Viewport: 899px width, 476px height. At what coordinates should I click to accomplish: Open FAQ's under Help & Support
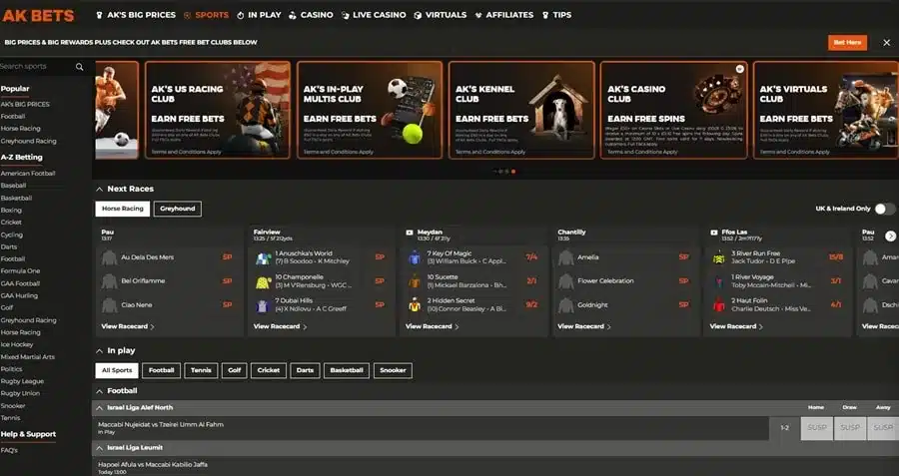[x=9, y=451]
